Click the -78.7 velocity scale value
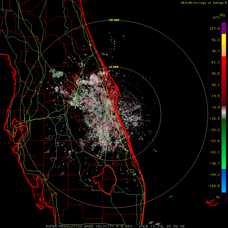This screenshot has height=228, width=228. tap(215, 164)
